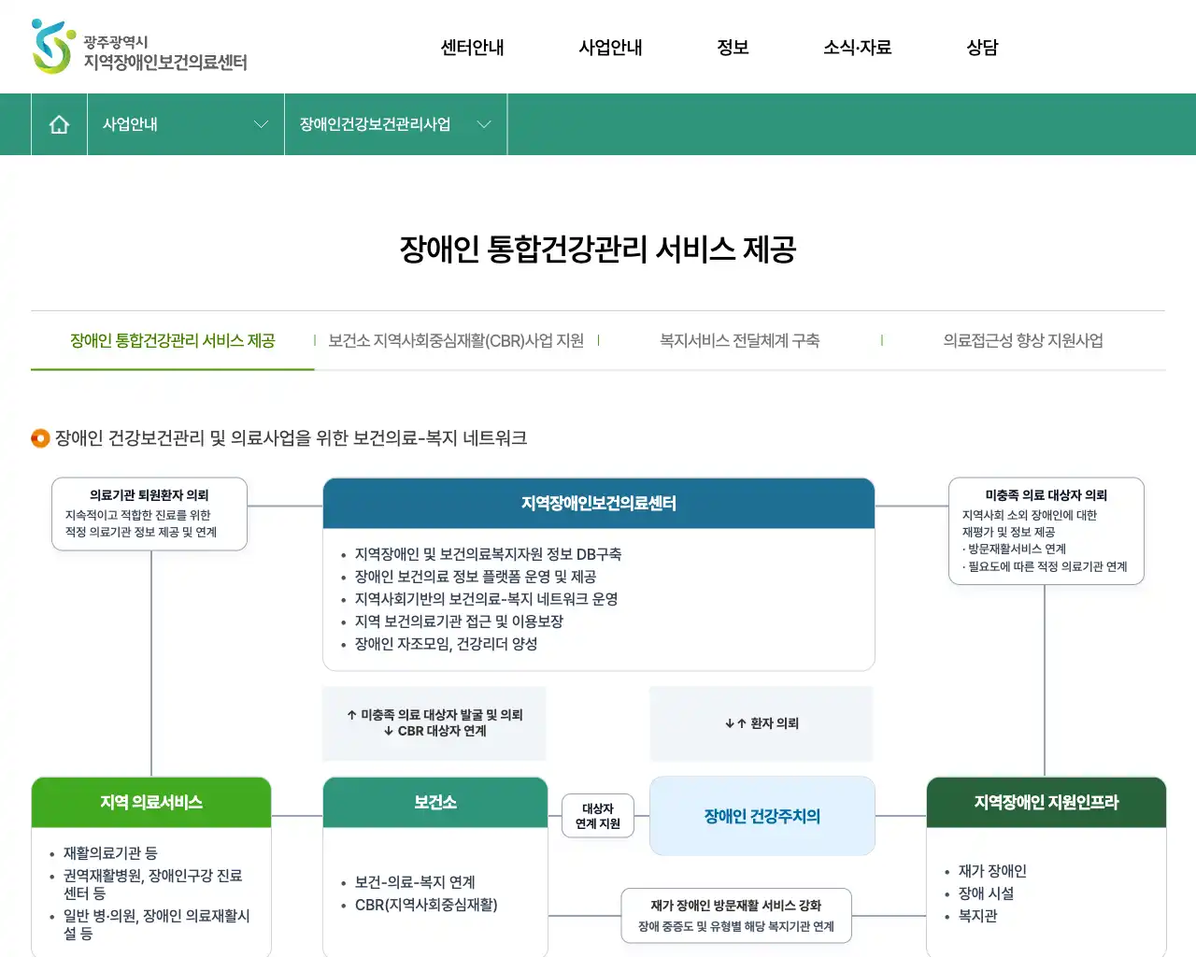Click bullet 복지관
The height and width of the screenshot is (957, 1196).
click(x=977, y=916)
